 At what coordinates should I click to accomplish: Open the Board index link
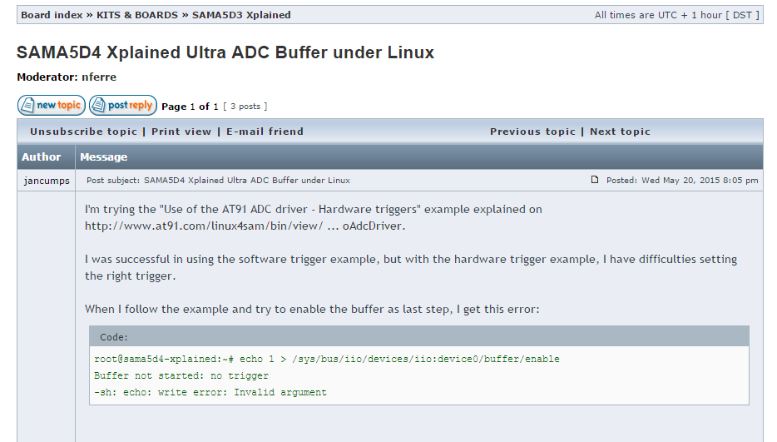coord(52,15)
